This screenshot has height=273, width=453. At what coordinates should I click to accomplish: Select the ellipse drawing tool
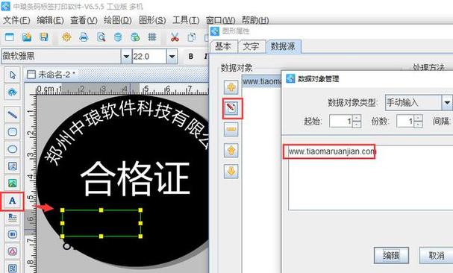(x=12, y=149)
